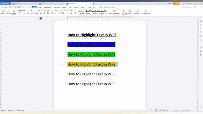The image size is (203, 114).
Task: Open the Select tool dropdown
Action: [130, 12]
